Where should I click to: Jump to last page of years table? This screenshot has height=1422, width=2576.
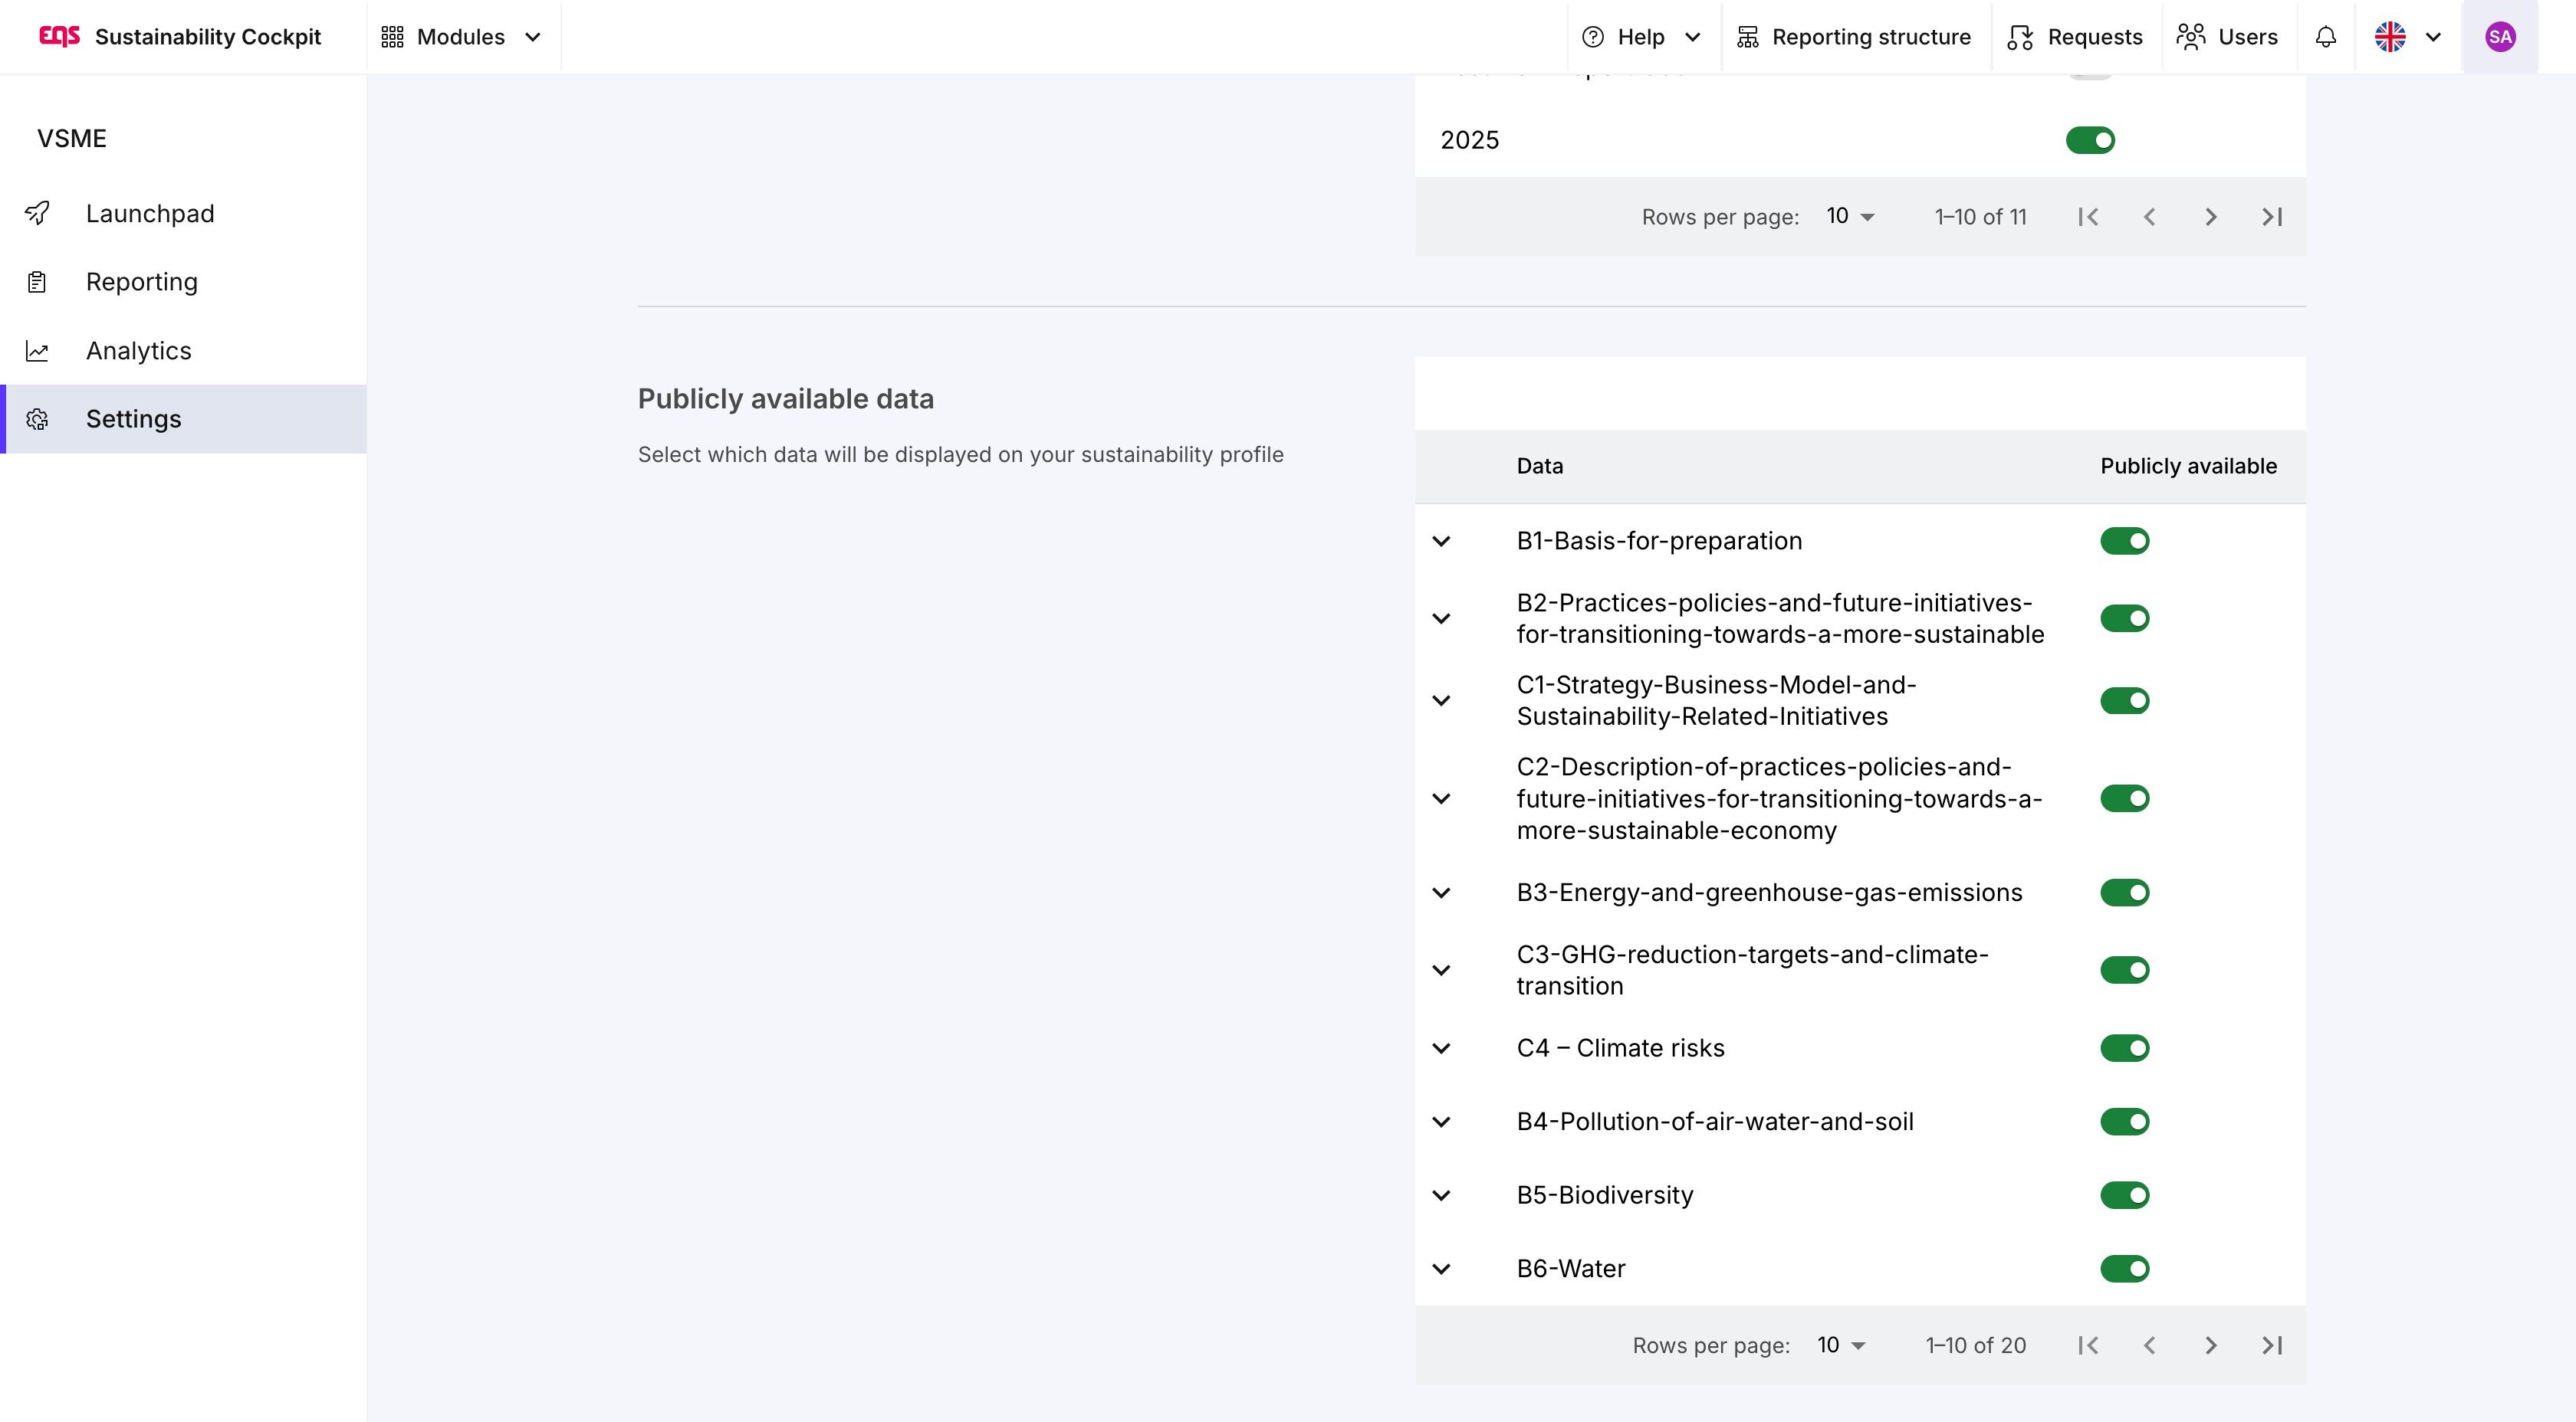click(x=2271, y=217)
